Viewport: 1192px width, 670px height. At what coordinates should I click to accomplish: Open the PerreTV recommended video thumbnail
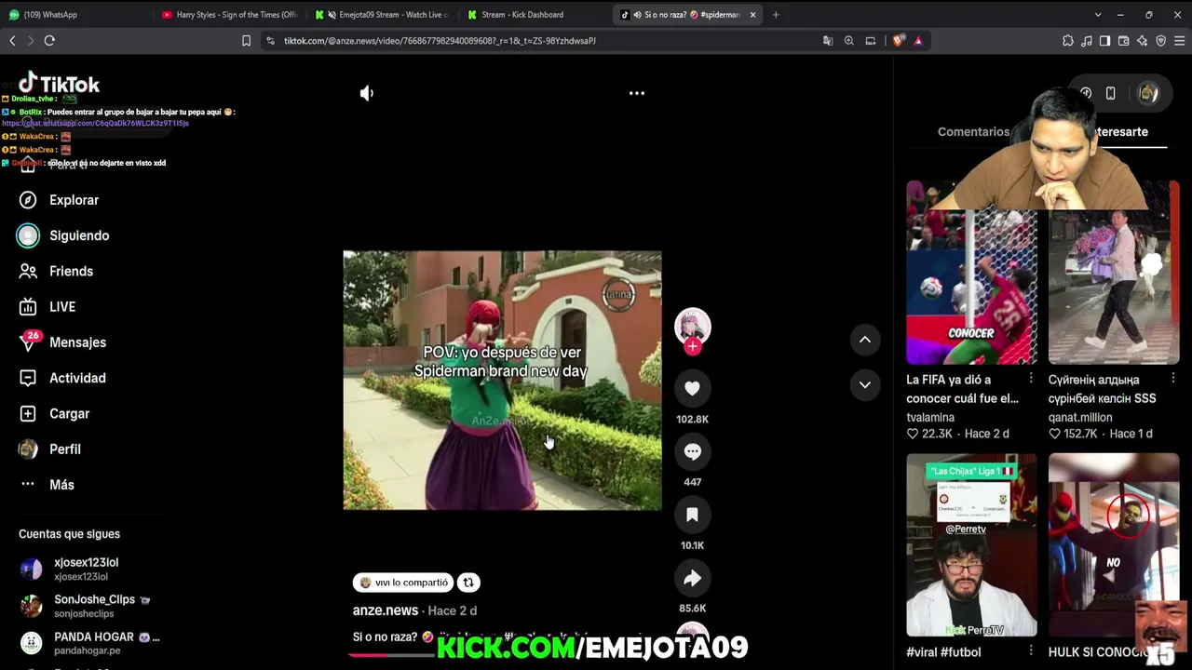coord(971,545)
